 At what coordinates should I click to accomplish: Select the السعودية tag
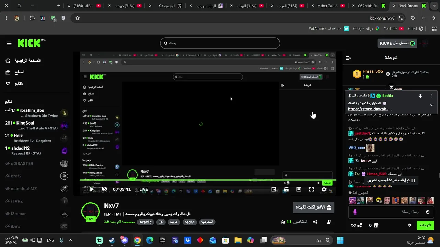pos(207,222)
